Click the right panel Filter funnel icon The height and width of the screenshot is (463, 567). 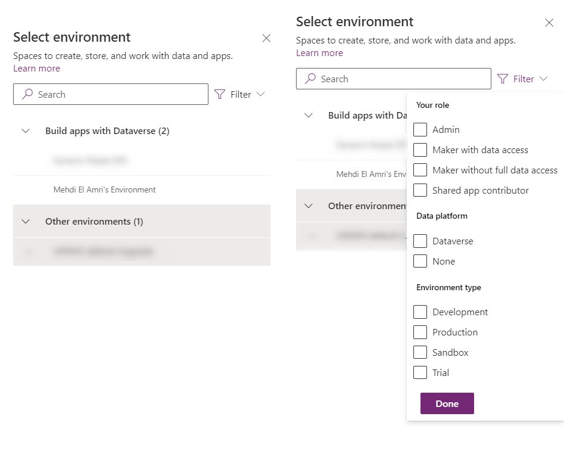[x=503, y=79]
